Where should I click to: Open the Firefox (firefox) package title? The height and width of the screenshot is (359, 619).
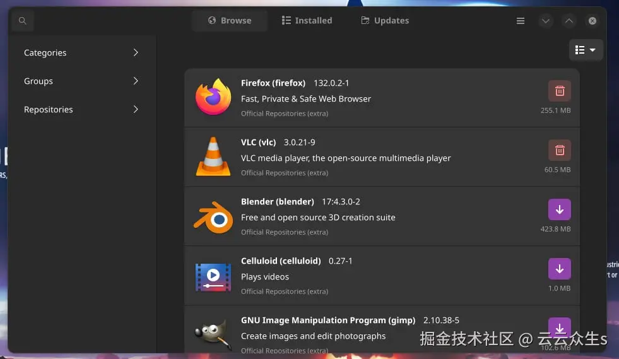(x=273, y=83)
